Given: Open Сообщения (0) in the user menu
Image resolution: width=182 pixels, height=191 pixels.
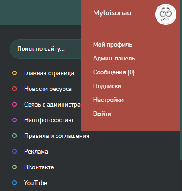Looking at the screenshot, I should pos(114,72).
